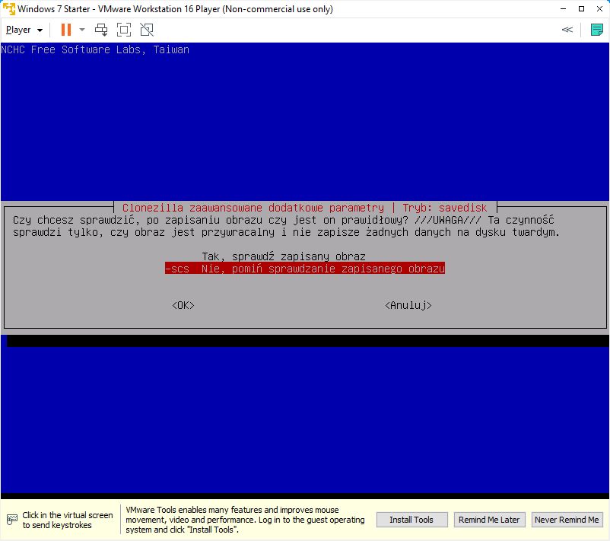Image resolution: width=610 pixels, height=541 pixels.
Task: Open the green notes message icon
Action: pos(596,30)
